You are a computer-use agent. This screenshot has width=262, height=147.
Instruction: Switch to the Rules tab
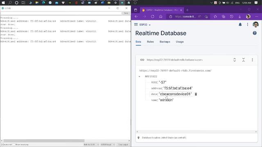pyautogui.click(x=150, y=42)
